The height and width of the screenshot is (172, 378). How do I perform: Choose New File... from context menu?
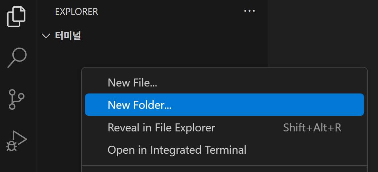132,83
